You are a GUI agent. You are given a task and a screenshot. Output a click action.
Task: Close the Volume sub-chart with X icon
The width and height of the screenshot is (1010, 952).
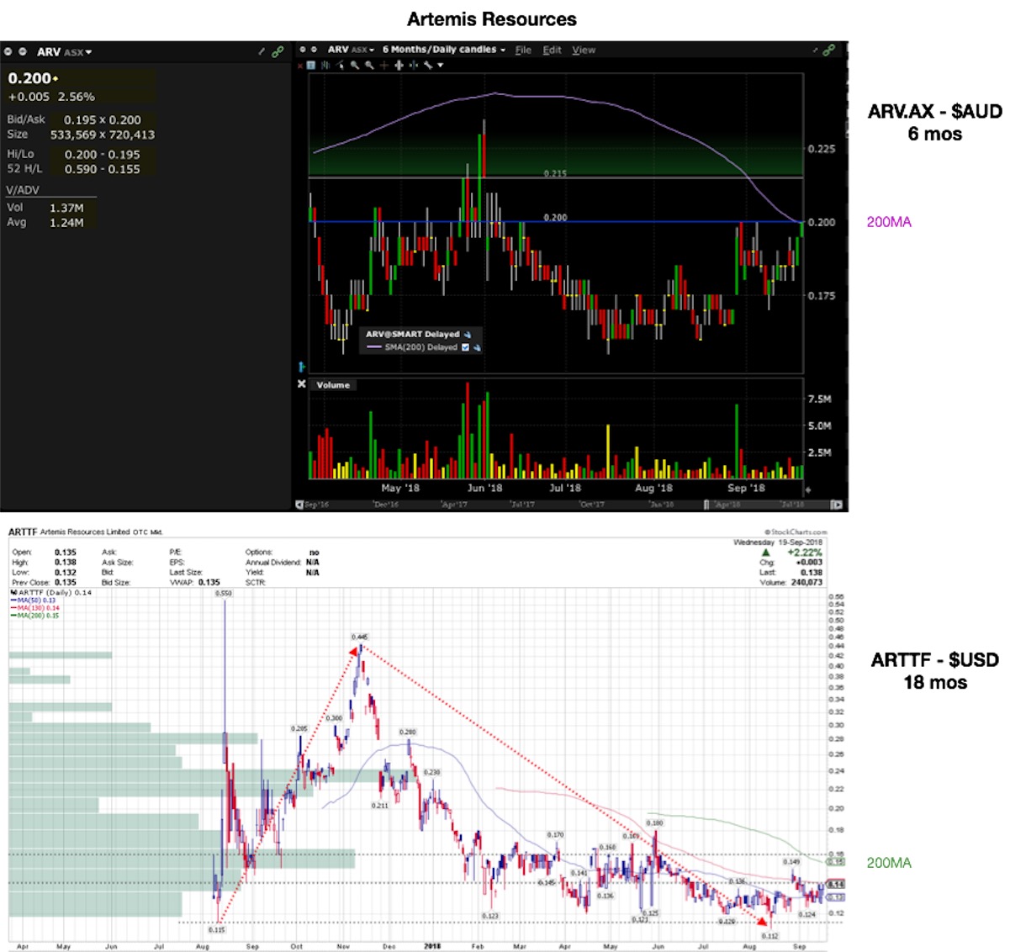pos(301,384)
